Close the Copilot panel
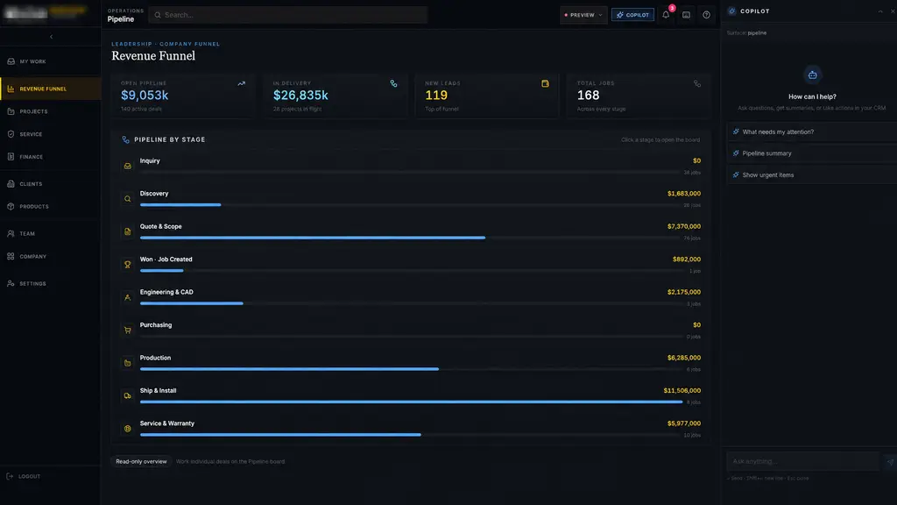 pyautogui.click(x=893, y=11)
